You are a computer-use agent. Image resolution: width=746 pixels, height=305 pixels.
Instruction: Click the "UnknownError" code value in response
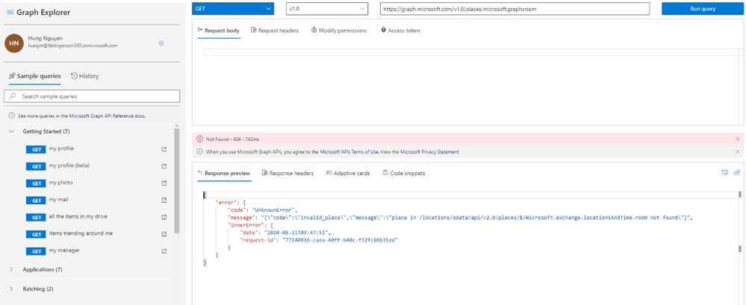pos(275,210)
